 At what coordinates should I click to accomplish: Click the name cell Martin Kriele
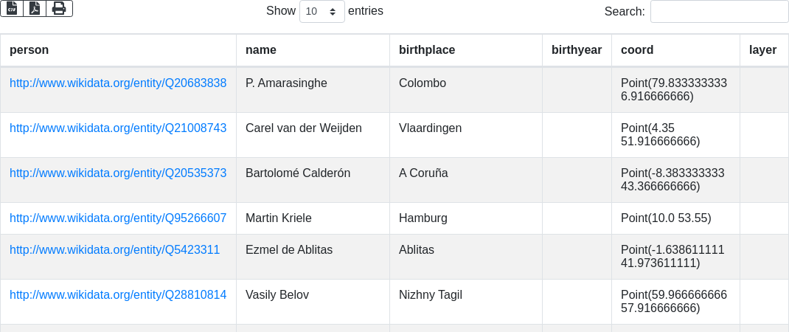(279, 218)
